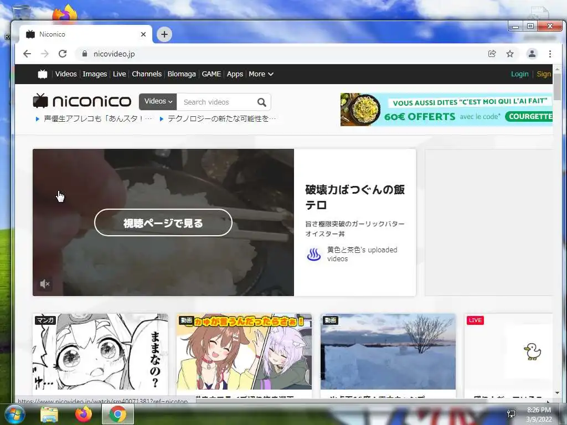Viewport: 567px width, 425px height.
Task: Open the Chrome three-dot menu
Action: click(550, 54)
